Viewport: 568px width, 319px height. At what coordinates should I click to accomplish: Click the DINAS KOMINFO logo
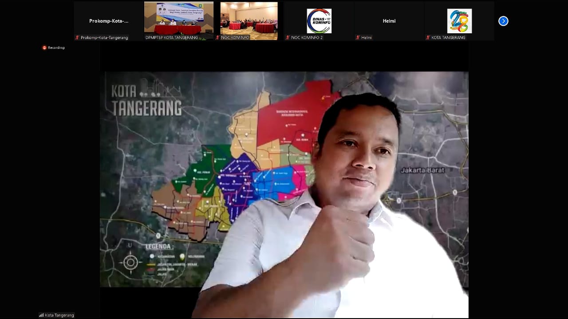click(319, 21)
